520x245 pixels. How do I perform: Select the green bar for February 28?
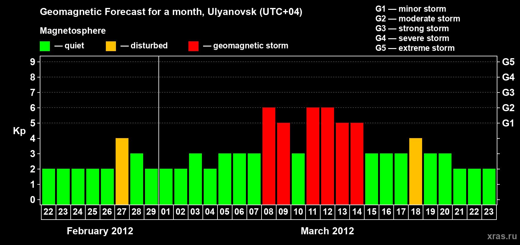137,179
